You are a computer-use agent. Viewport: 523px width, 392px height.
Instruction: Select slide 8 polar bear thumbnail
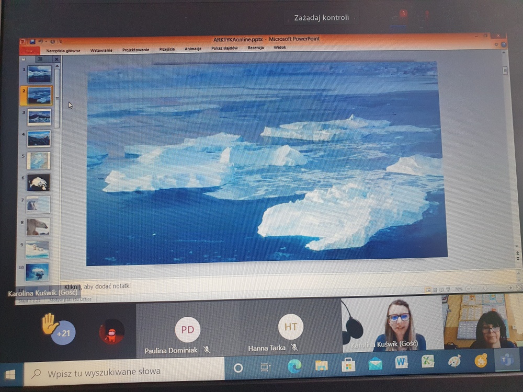38,227
